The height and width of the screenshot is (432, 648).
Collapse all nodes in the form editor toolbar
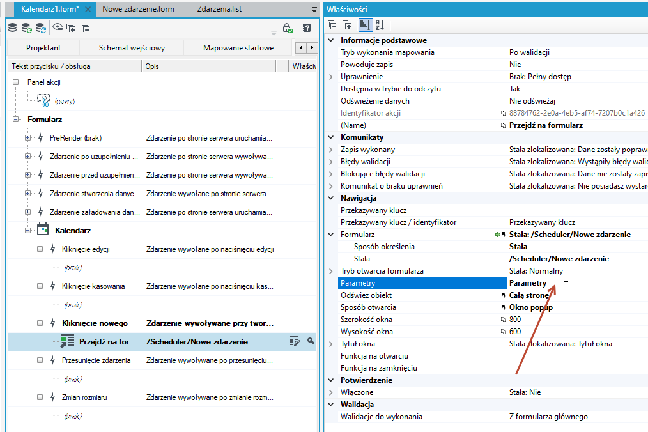85,27
